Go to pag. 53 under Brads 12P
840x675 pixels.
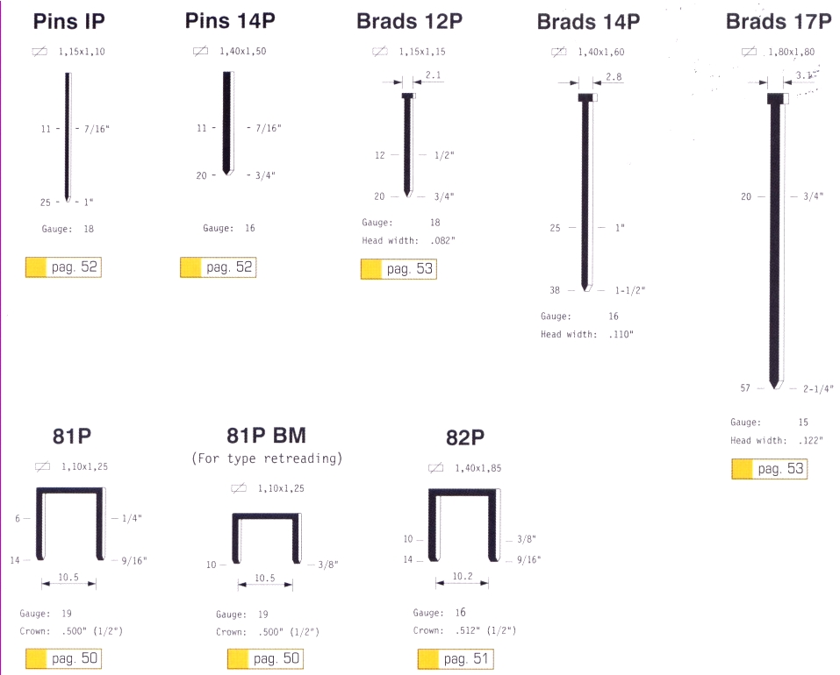[399, 269]
